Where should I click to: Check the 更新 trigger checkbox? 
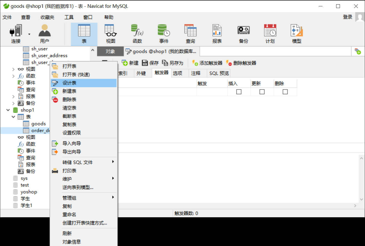click(x=262, y=92)
